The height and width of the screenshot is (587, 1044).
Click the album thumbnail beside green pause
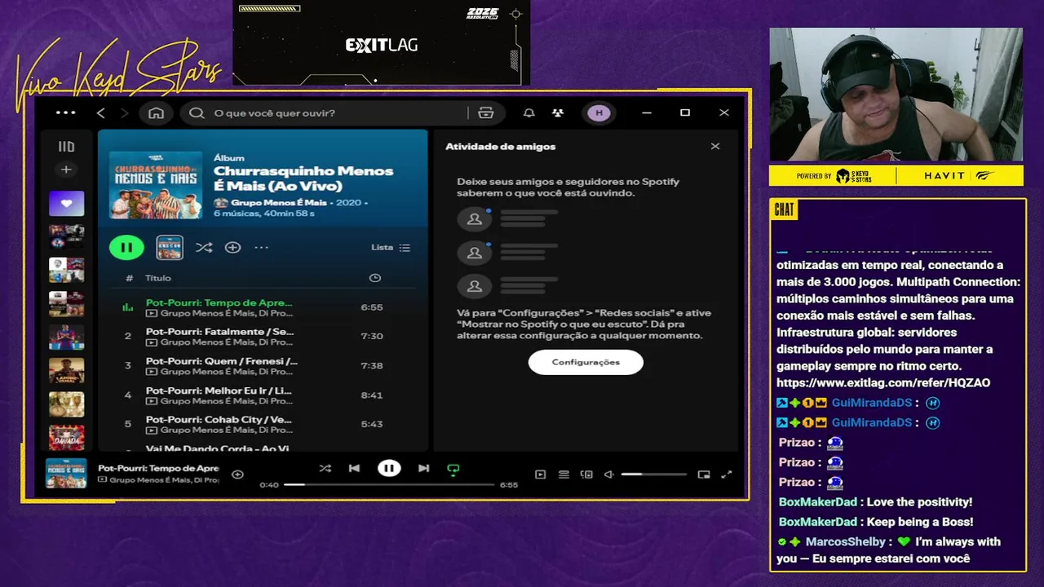170,247
